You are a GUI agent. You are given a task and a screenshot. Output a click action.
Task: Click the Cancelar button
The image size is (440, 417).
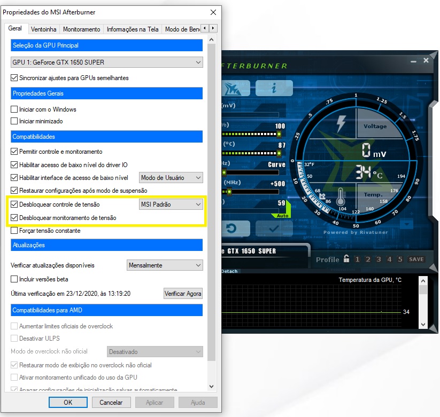click(111, 403)
